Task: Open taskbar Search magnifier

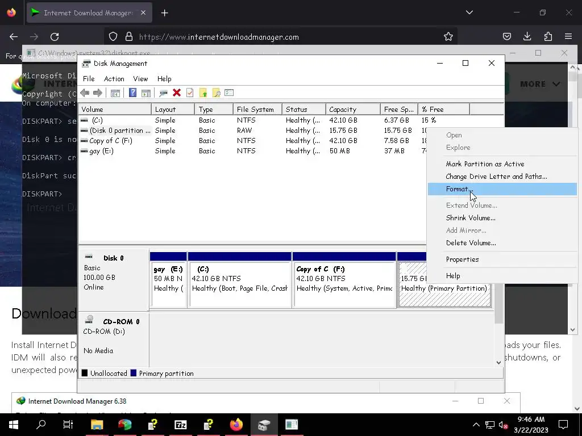Action: pyautogui.click(x=41, y=425)
